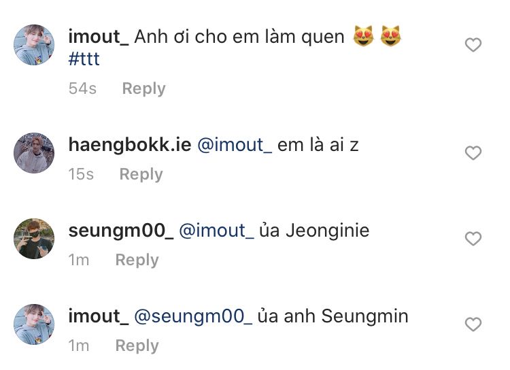Open seungm00_ profile picture

point(34,238)
